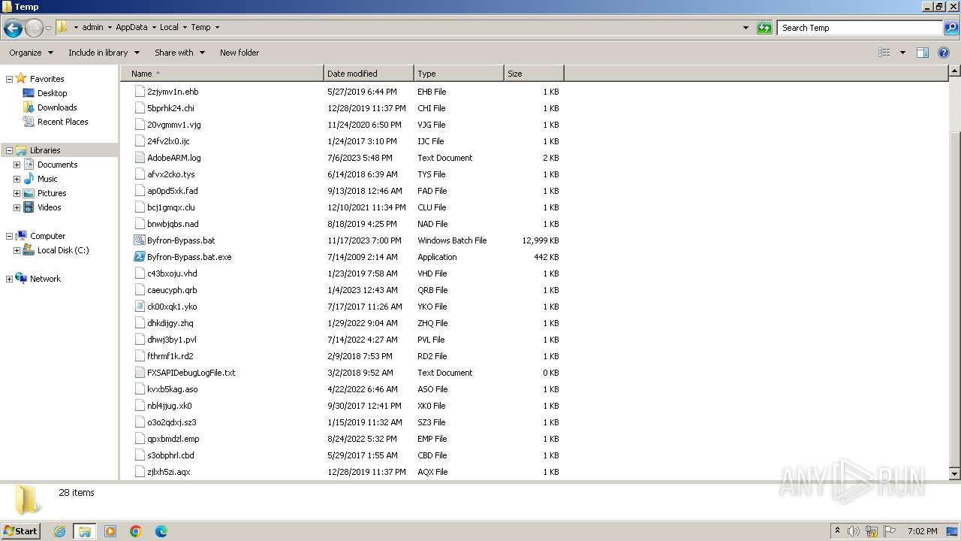Click in the Search Temp field
This screenshot has height=541, width=961.
click(860, 28)
